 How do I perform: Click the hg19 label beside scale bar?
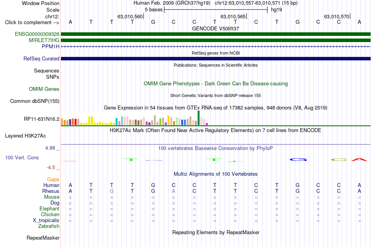click(x=276, y=10)
